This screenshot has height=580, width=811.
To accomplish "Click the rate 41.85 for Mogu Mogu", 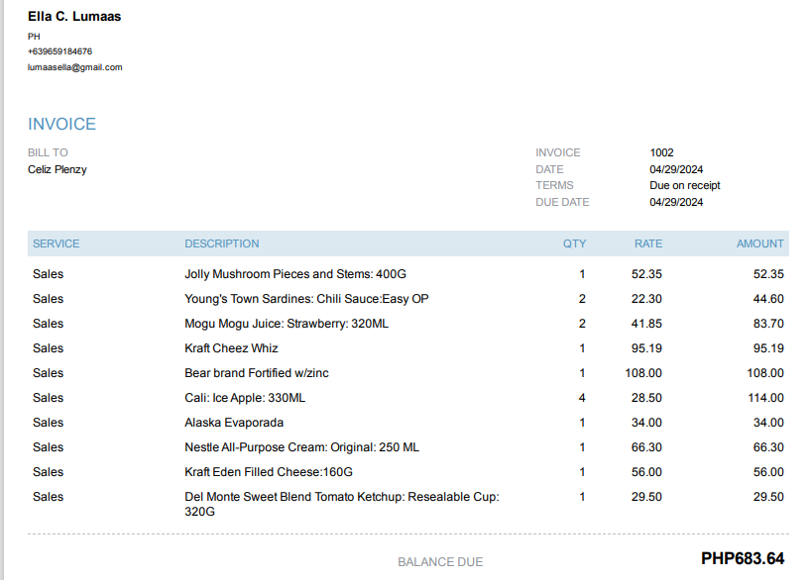I will click(x=646, y=324).
